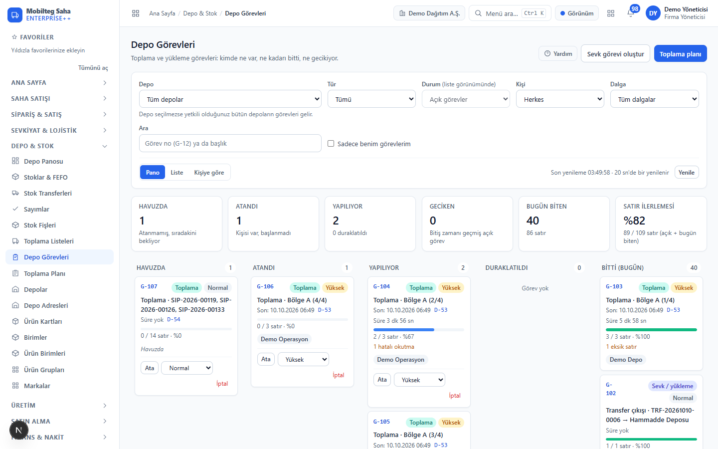Tick the Sadece benim görevlerim checkbox
This screenshot has height=449, width=718.
coord(331,144)
